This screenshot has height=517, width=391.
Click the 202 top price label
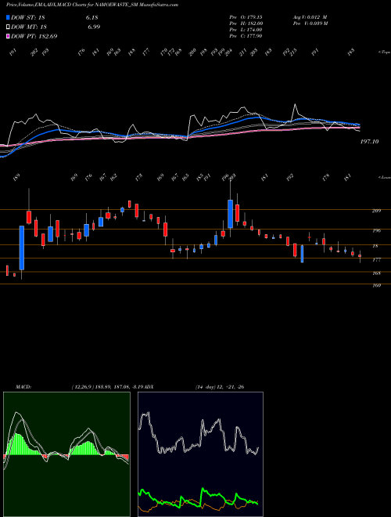pyautogui.click(x=34, y=52)
